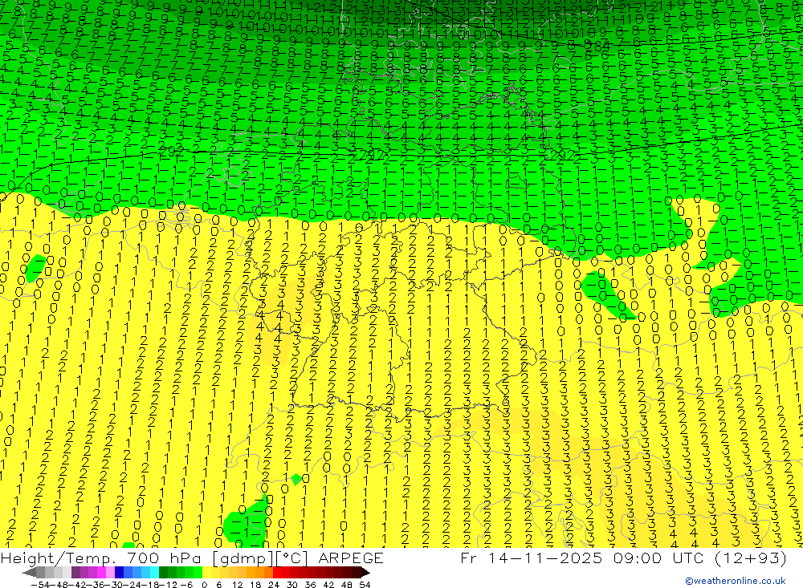Click the dark purple legend swatch at -42
Viewport: 803px width, 588px height.
(75, 572)
